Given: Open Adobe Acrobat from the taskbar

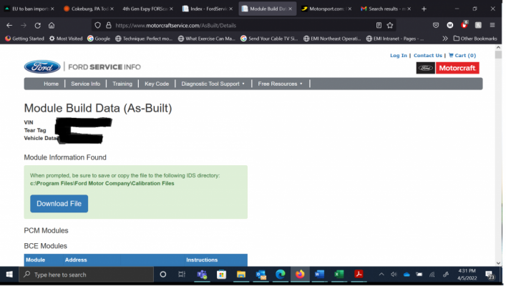Looking at the screenshot, I should pyautogui.click(x=359, y=275).
